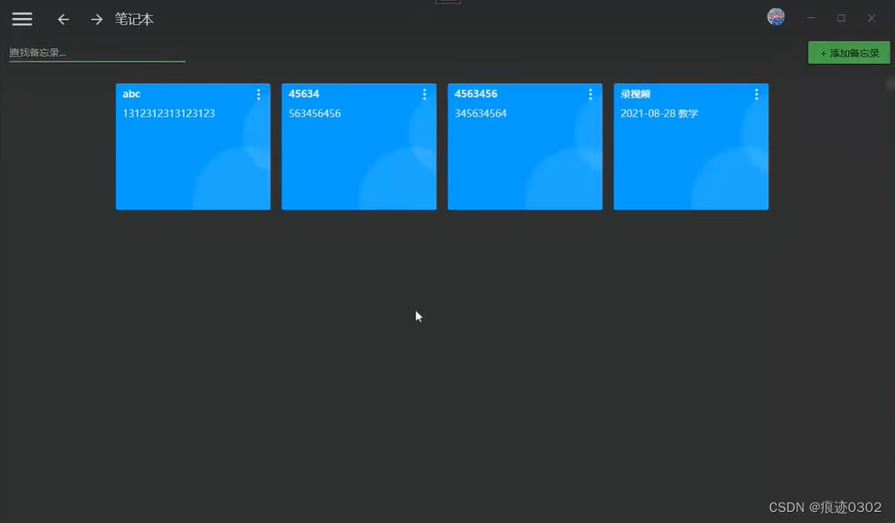This screenshot has height=523, width=895.
Task: Navigate back using the left arrow
Action: (63, 19)
